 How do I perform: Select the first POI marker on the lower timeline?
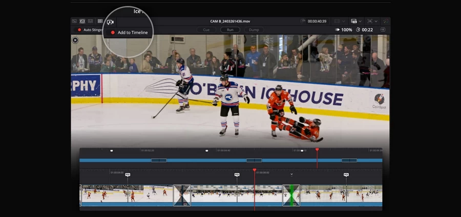tap(128, 175)
